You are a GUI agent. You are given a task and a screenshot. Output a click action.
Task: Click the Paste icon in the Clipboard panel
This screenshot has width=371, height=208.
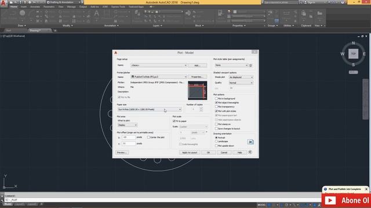304,13
